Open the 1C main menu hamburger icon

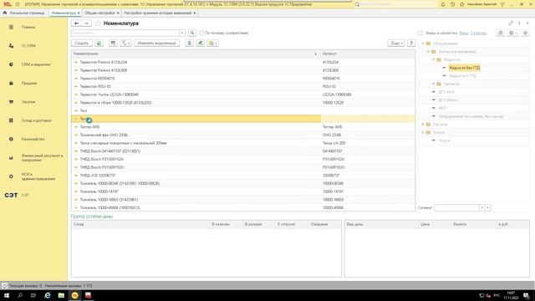tap(18, 4)
